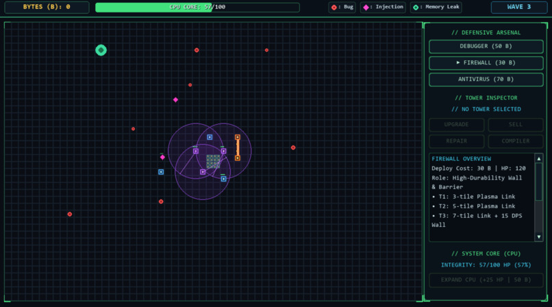Select the lowest purple antivirus tower
The width and height of the screenshot is (552, 307).
[203, 172]
